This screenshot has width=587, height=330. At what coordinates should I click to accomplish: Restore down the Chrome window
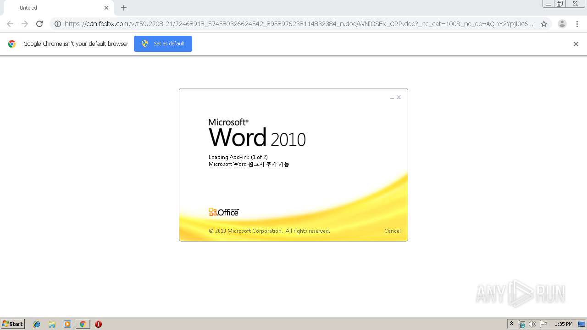click(560, 4)
